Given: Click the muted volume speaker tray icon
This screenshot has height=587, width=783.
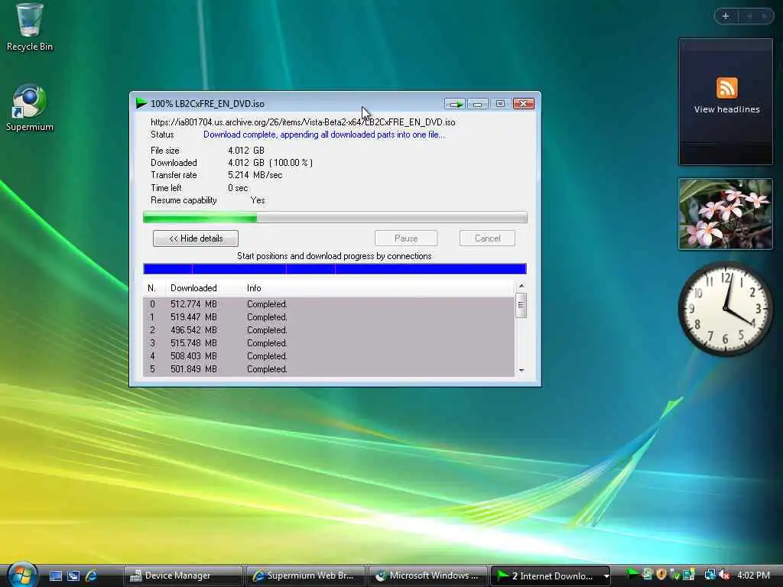Looking at the screenshot, I should pos(723,575).
